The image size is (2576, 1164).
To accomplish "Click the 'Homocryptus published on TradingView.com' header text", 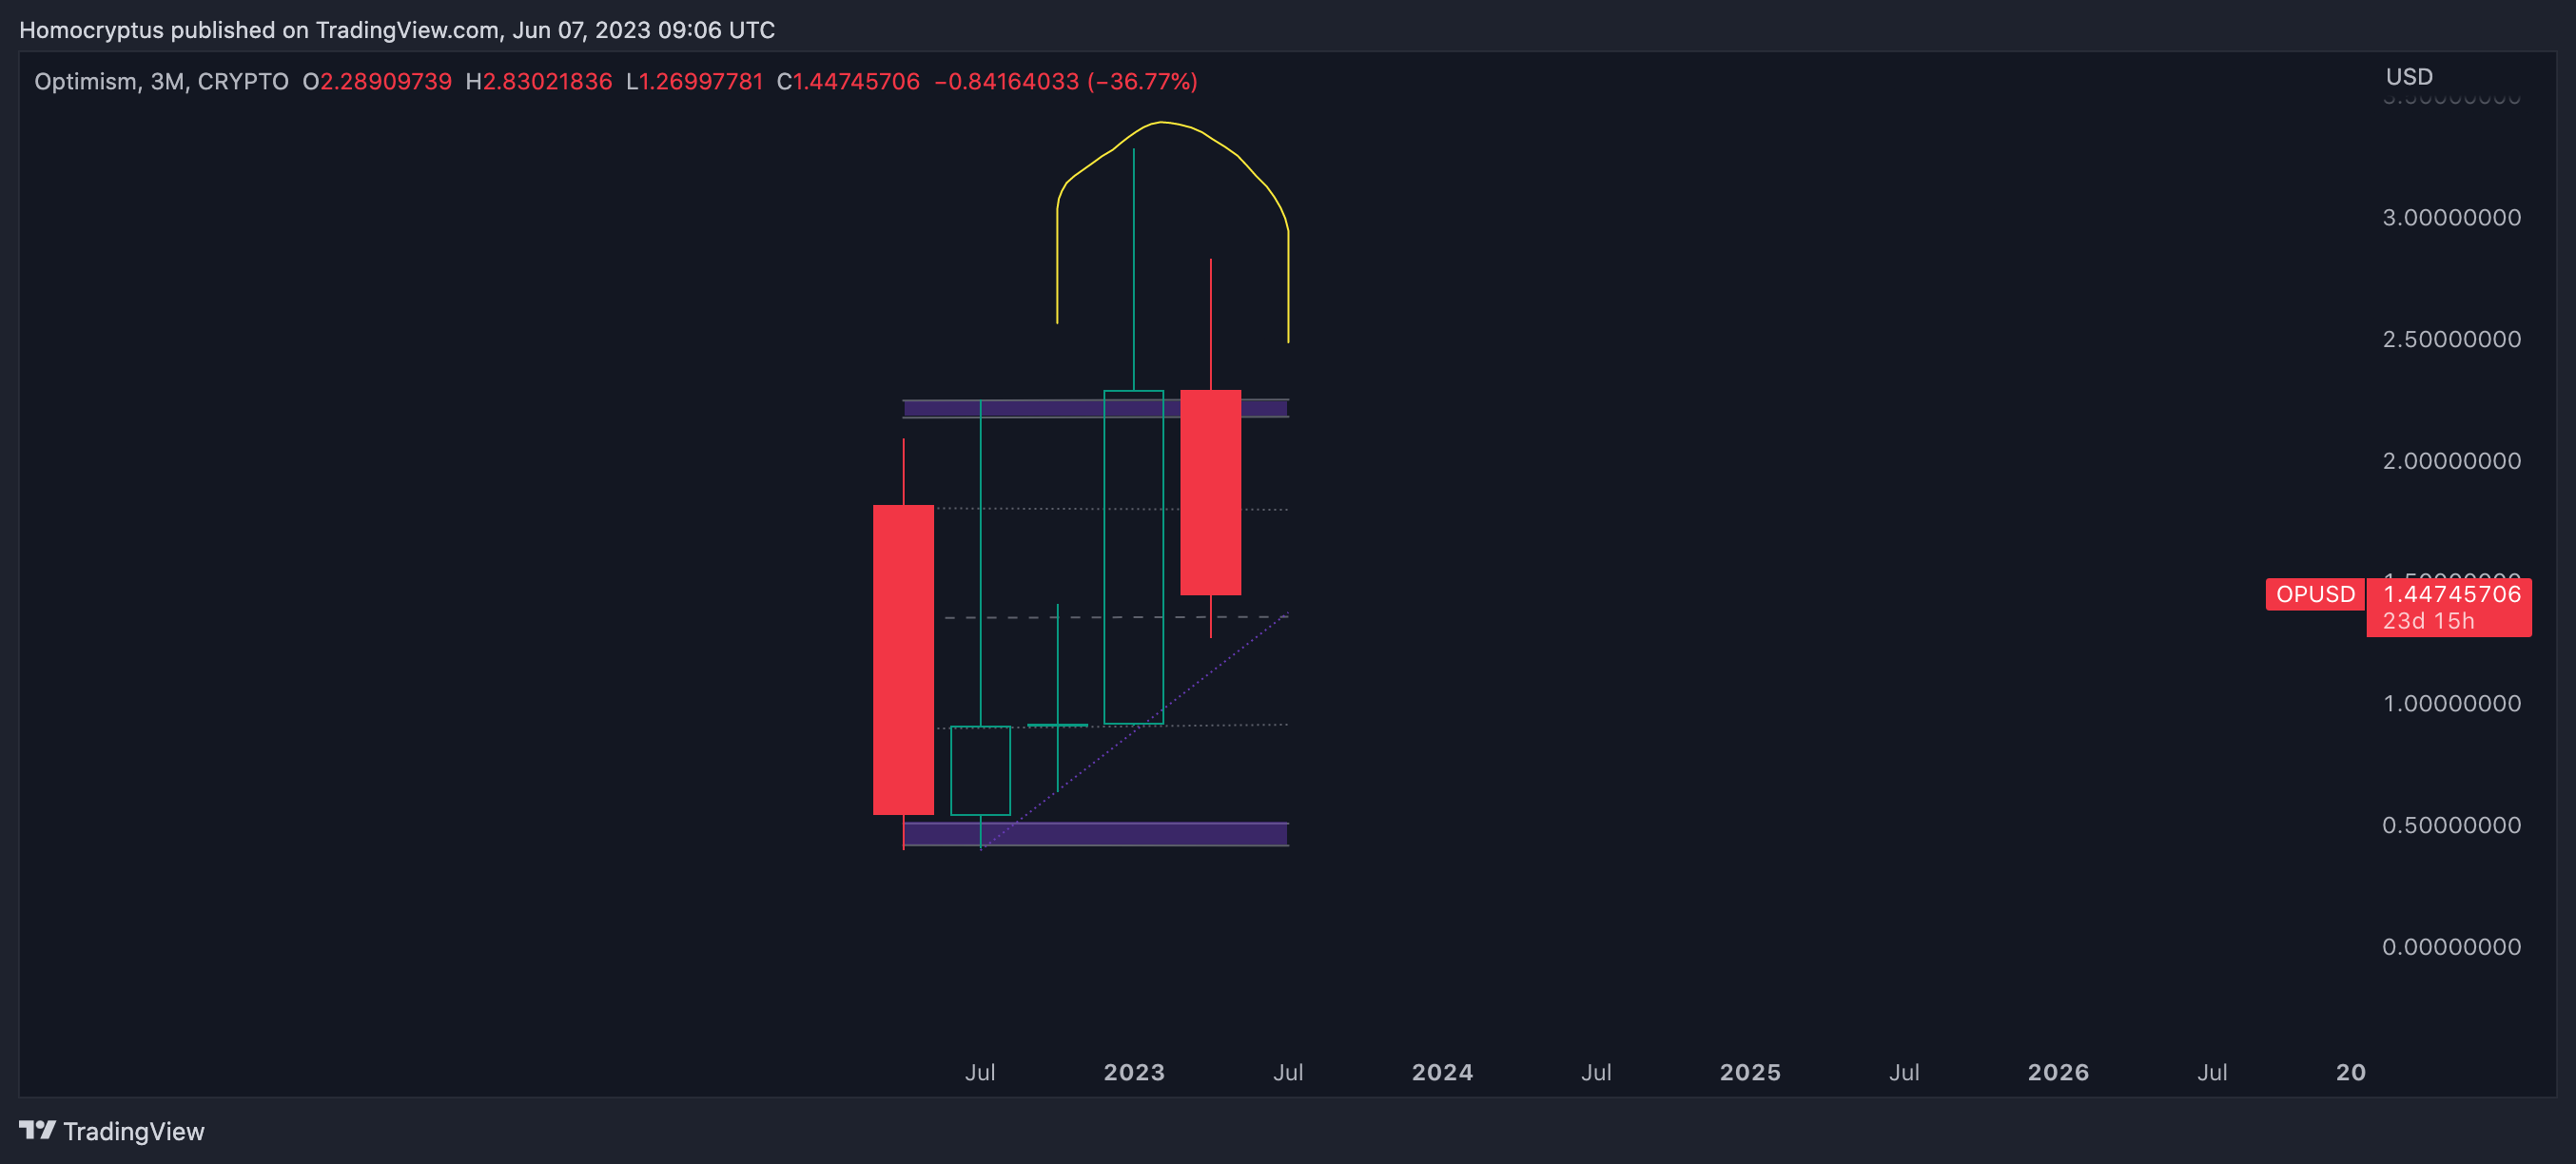I will click(x=259, y=30).
